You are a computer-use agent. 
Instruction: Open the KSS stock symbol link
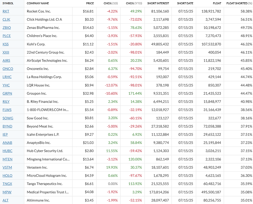[6, 44]
